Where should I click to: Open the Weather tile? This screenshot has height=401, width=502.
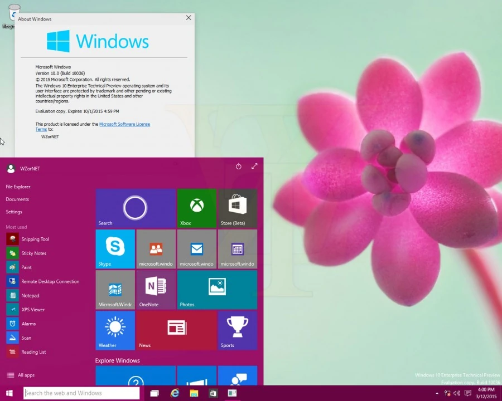[115, 330]
